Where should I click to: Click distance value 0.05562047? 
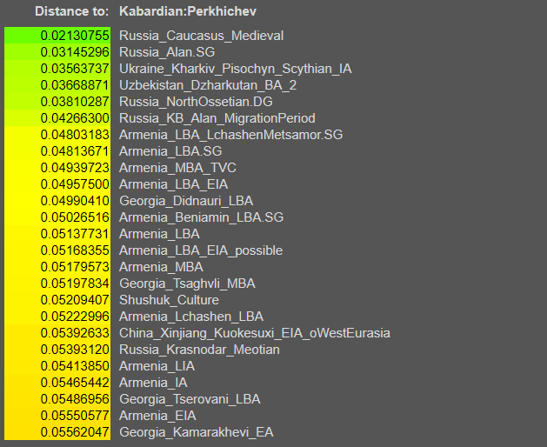pyautogui.click(x=75, y=432)
